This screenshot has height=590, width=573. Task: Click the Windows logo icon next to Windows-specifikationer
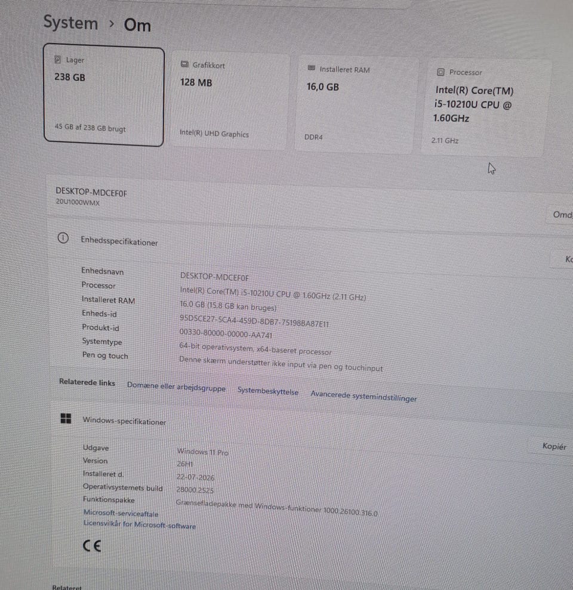click(x=66, y=418)
